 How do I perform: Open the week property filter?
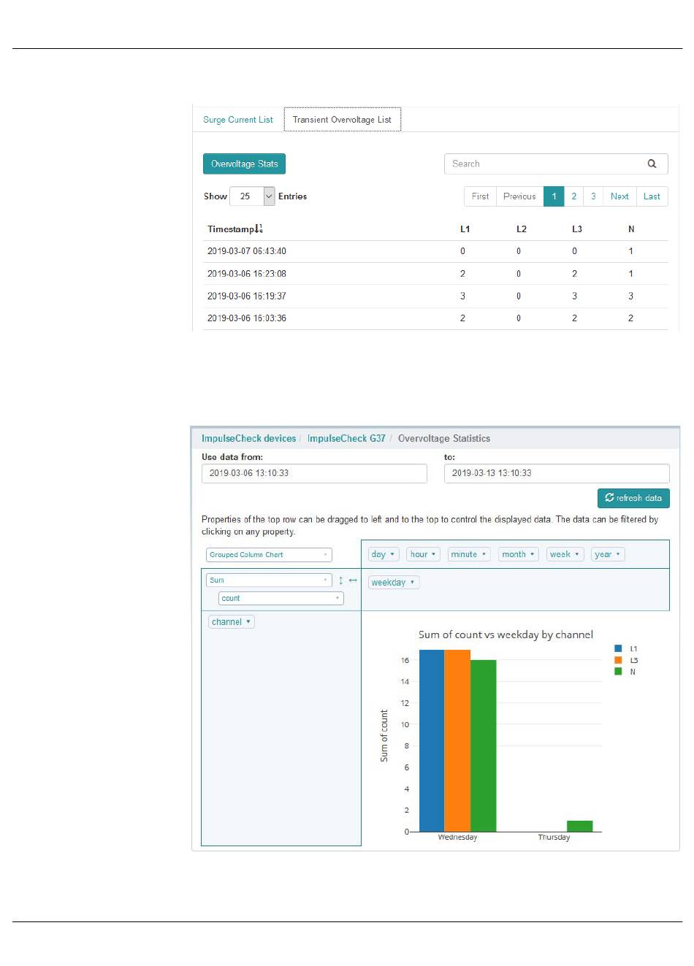click(565, 554)
